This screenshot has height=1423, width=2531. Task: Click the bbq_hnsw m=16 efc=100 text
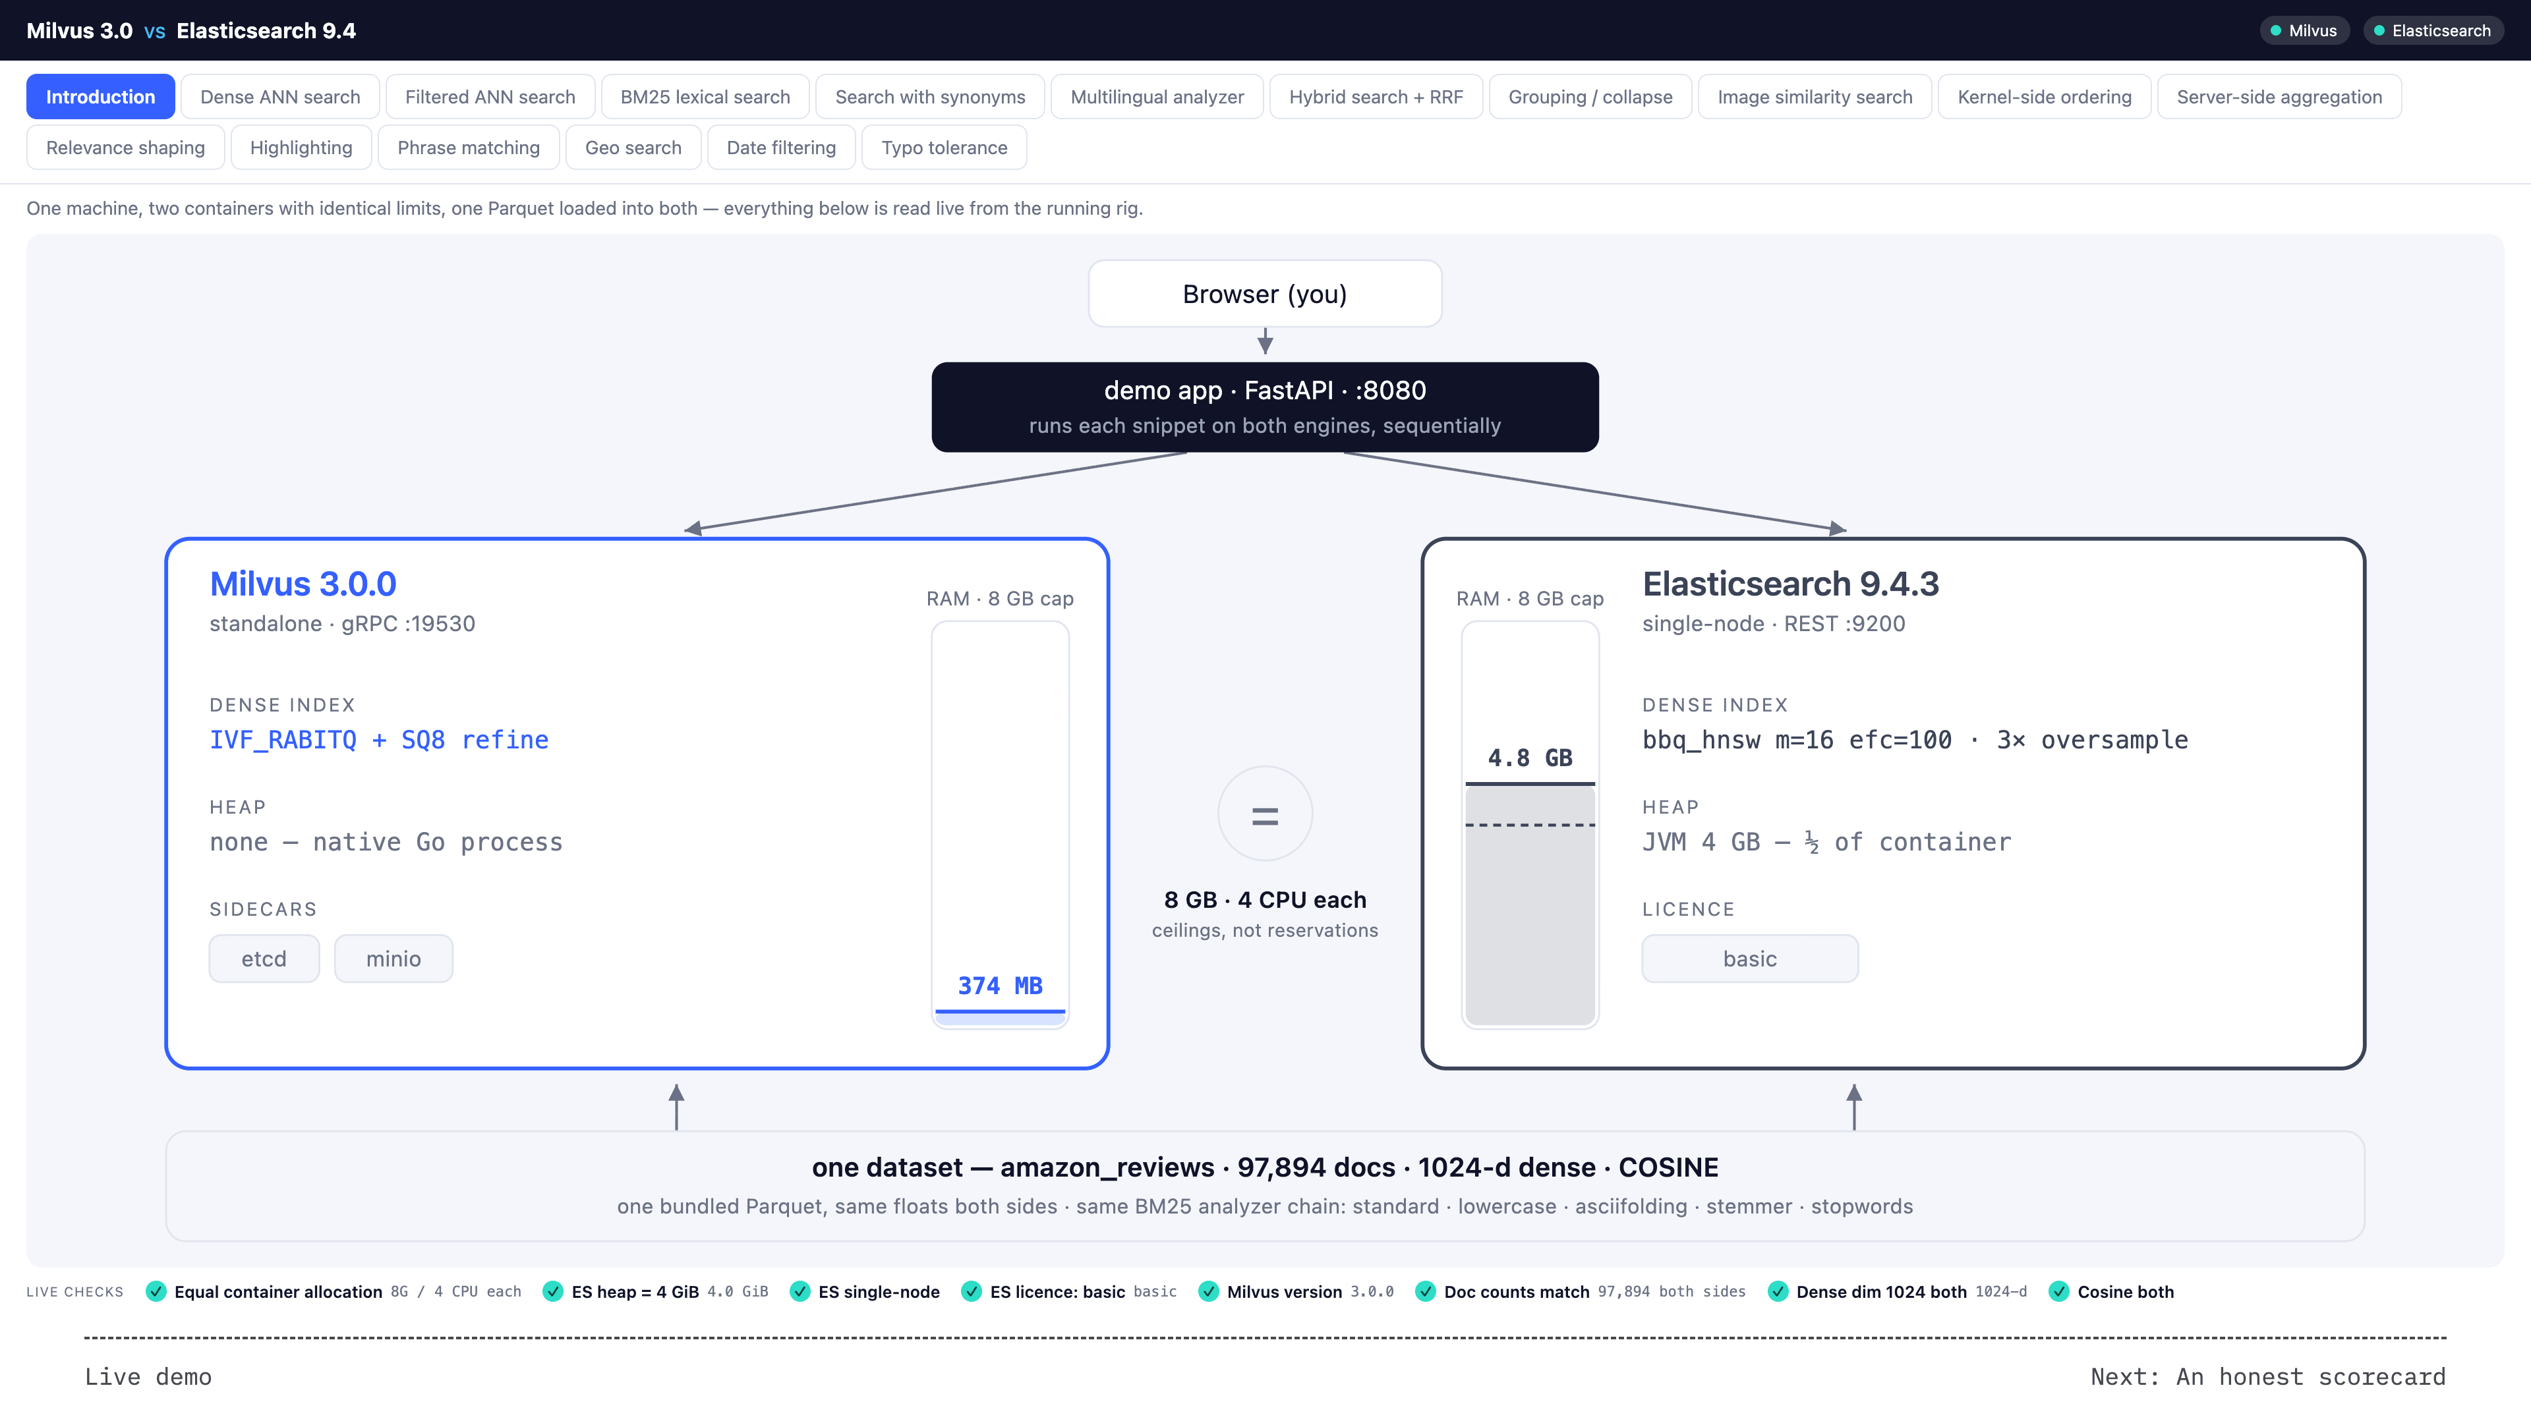point(1797,739)
